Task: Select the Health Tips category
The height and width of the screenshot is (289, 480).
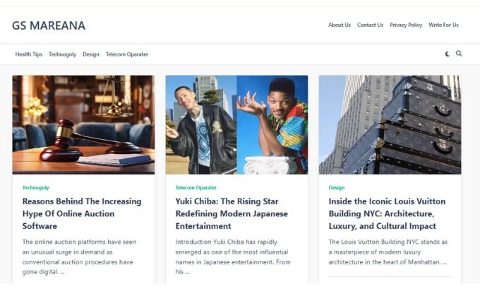Action: click(29, 54)
